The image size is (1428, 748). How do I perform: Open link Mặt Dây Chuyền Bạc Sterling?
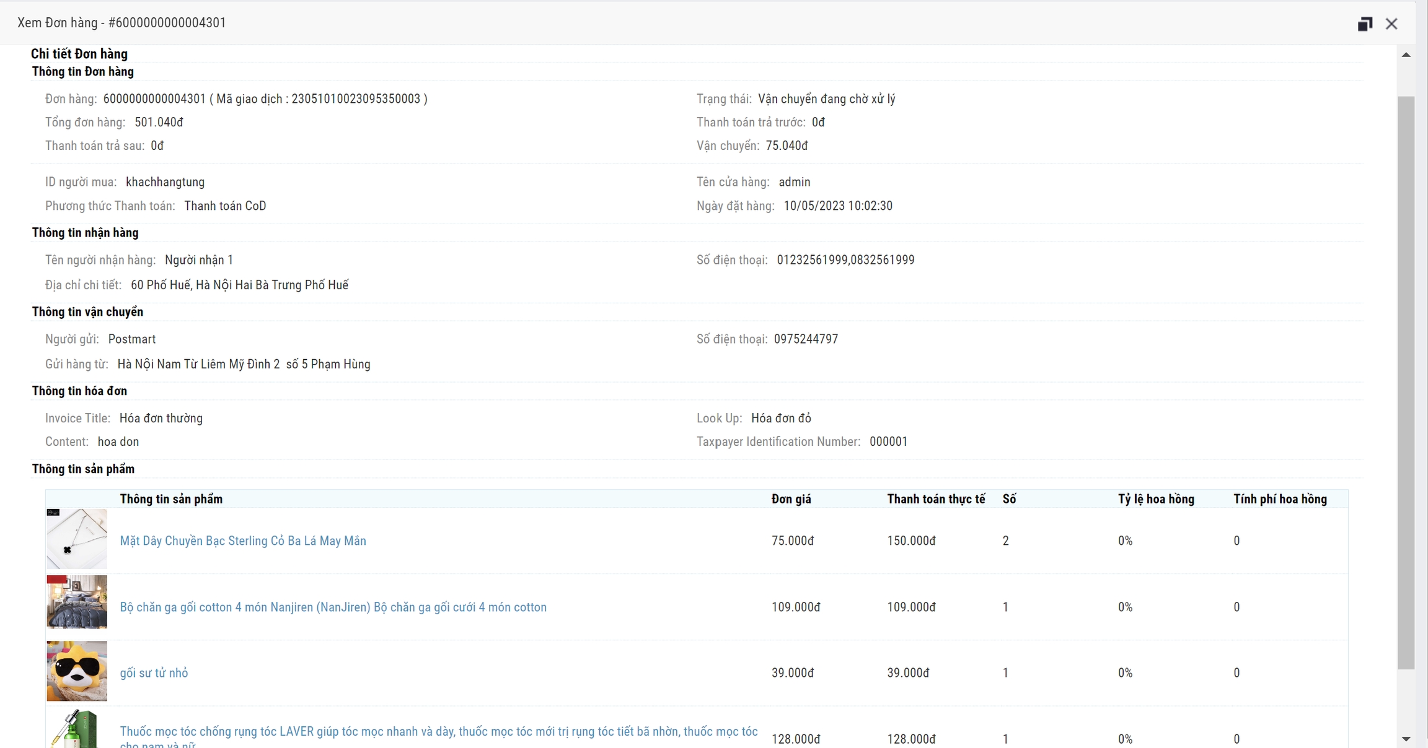click(x=243, y=541)
